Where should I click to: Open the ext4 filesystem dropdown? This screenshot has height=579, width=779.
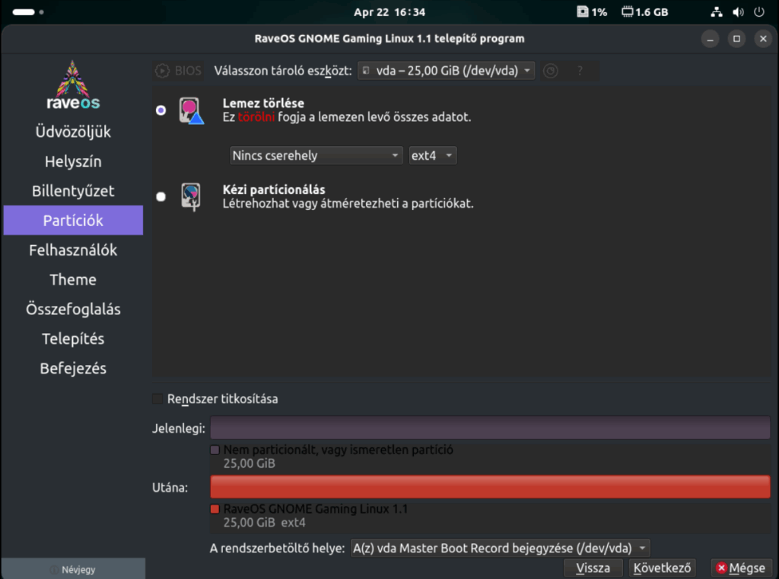pos(432,155)
